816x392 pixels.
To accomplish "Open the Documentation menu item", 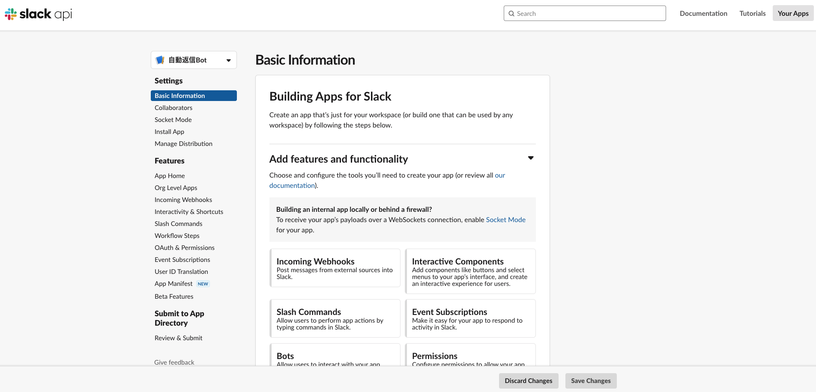I will coord(703,13).
